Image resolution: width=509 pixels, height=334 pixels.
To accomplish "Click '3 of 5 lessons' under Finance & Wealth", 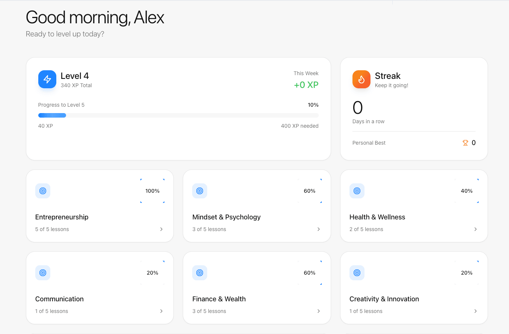I will tap(209, 311).
